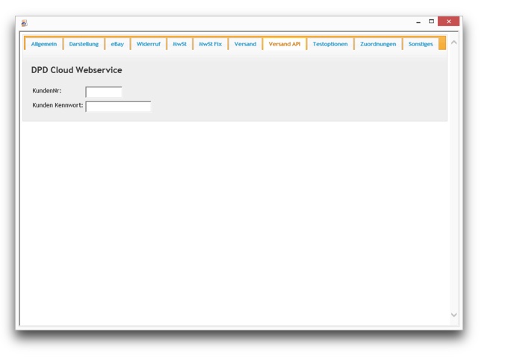Click the scroll down arrow

(x=453, y=315)
